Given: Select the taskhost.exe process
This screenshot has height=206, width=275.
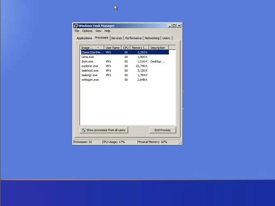Looking at the screenshot, I should tap(125, 71).
